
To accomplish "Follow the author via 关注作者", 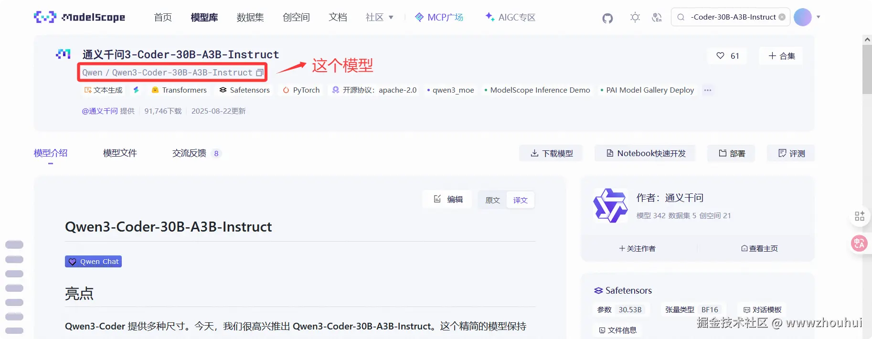I will [x=637, y=248].
